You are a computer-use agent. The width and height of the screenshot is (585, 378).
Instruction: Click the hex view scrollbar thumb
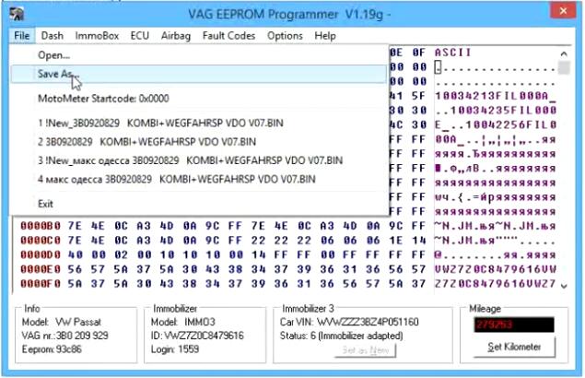pos(565,67)
